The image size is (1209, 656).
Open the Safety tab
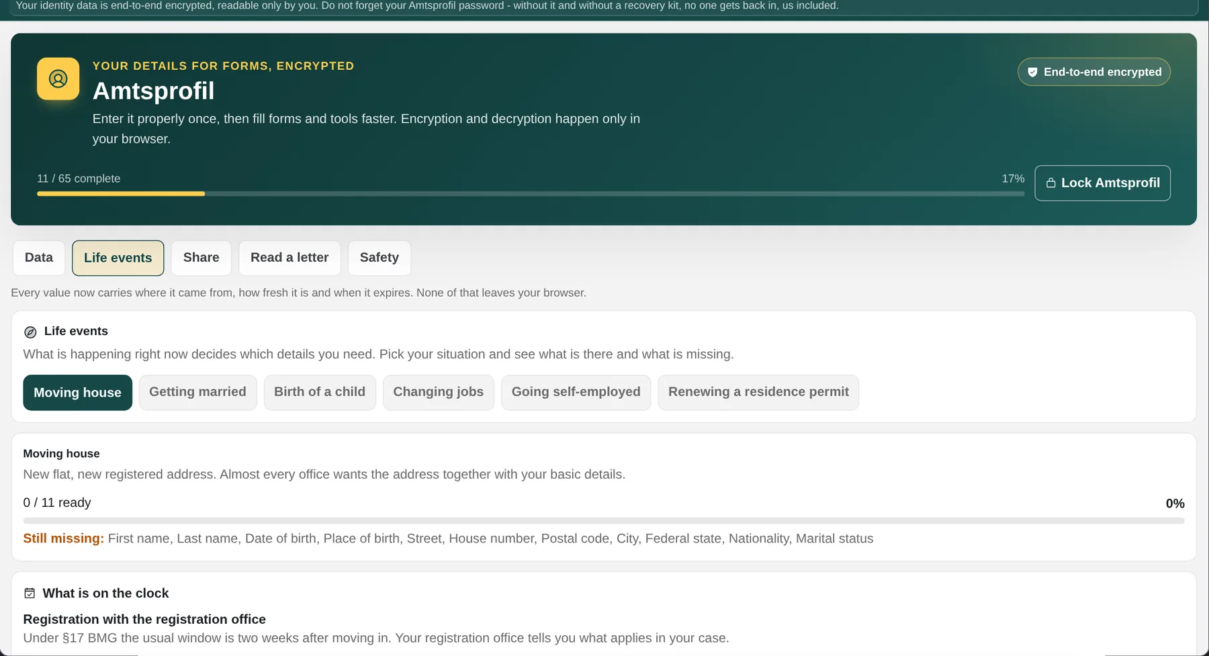point(379,258)
